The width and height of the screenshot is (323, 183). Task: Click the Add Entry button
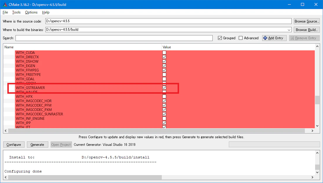pyautogui.click(x=274, y=38)
